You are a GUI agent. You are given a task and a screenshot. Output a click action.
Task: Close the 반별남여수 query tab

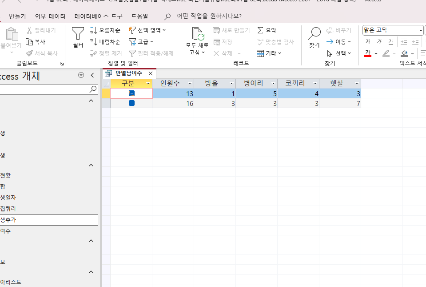click(x=151, y=73)
